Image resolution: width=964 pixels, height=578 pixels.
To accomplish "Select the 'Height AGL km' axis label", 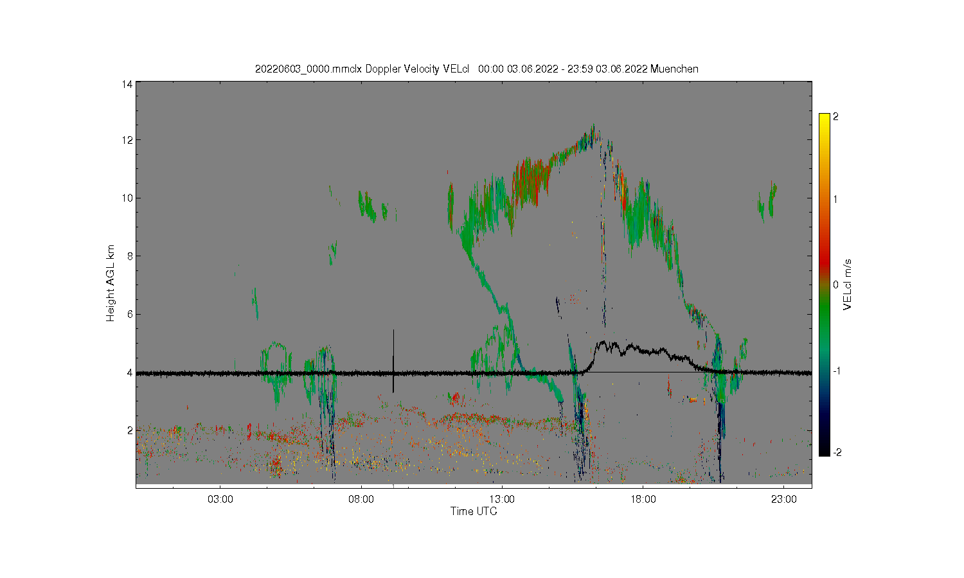I will pyautogui.click(x=111, y=283).
